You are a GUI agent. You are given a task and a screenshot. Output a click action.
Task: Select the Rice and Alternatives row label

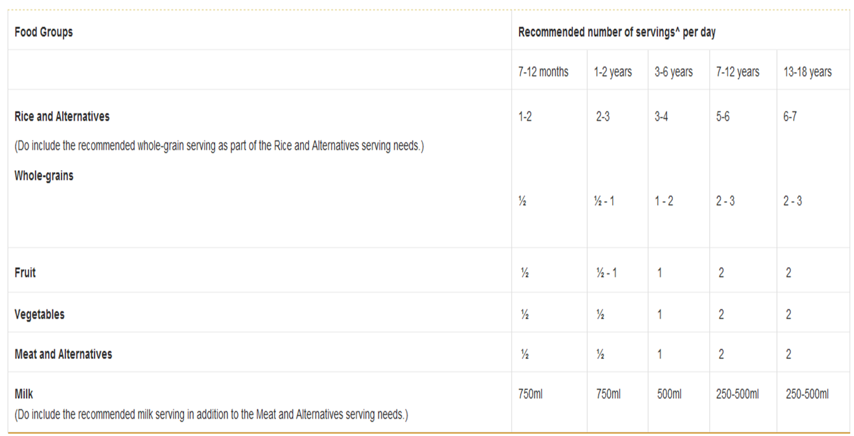62,116
